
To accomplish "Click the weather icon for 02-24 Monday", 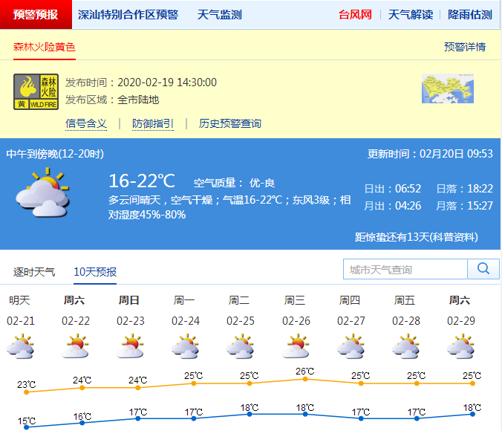I will [x=185, y=347].
